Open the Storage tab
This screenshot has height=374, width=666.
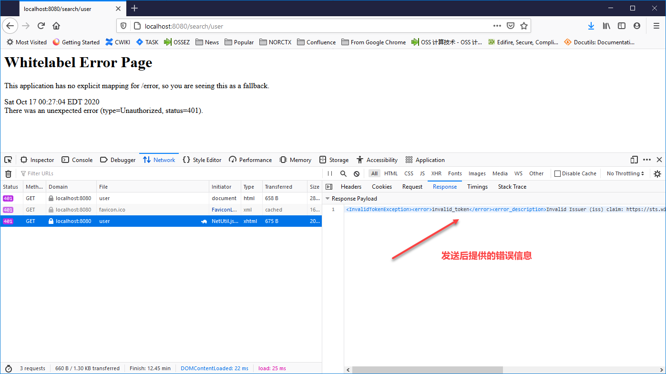[x=334, y=160]
